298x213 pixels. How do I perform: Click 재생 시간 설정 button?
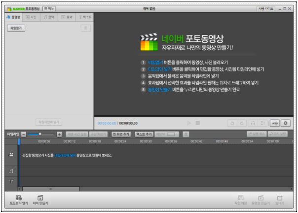[x=77, y=134]
